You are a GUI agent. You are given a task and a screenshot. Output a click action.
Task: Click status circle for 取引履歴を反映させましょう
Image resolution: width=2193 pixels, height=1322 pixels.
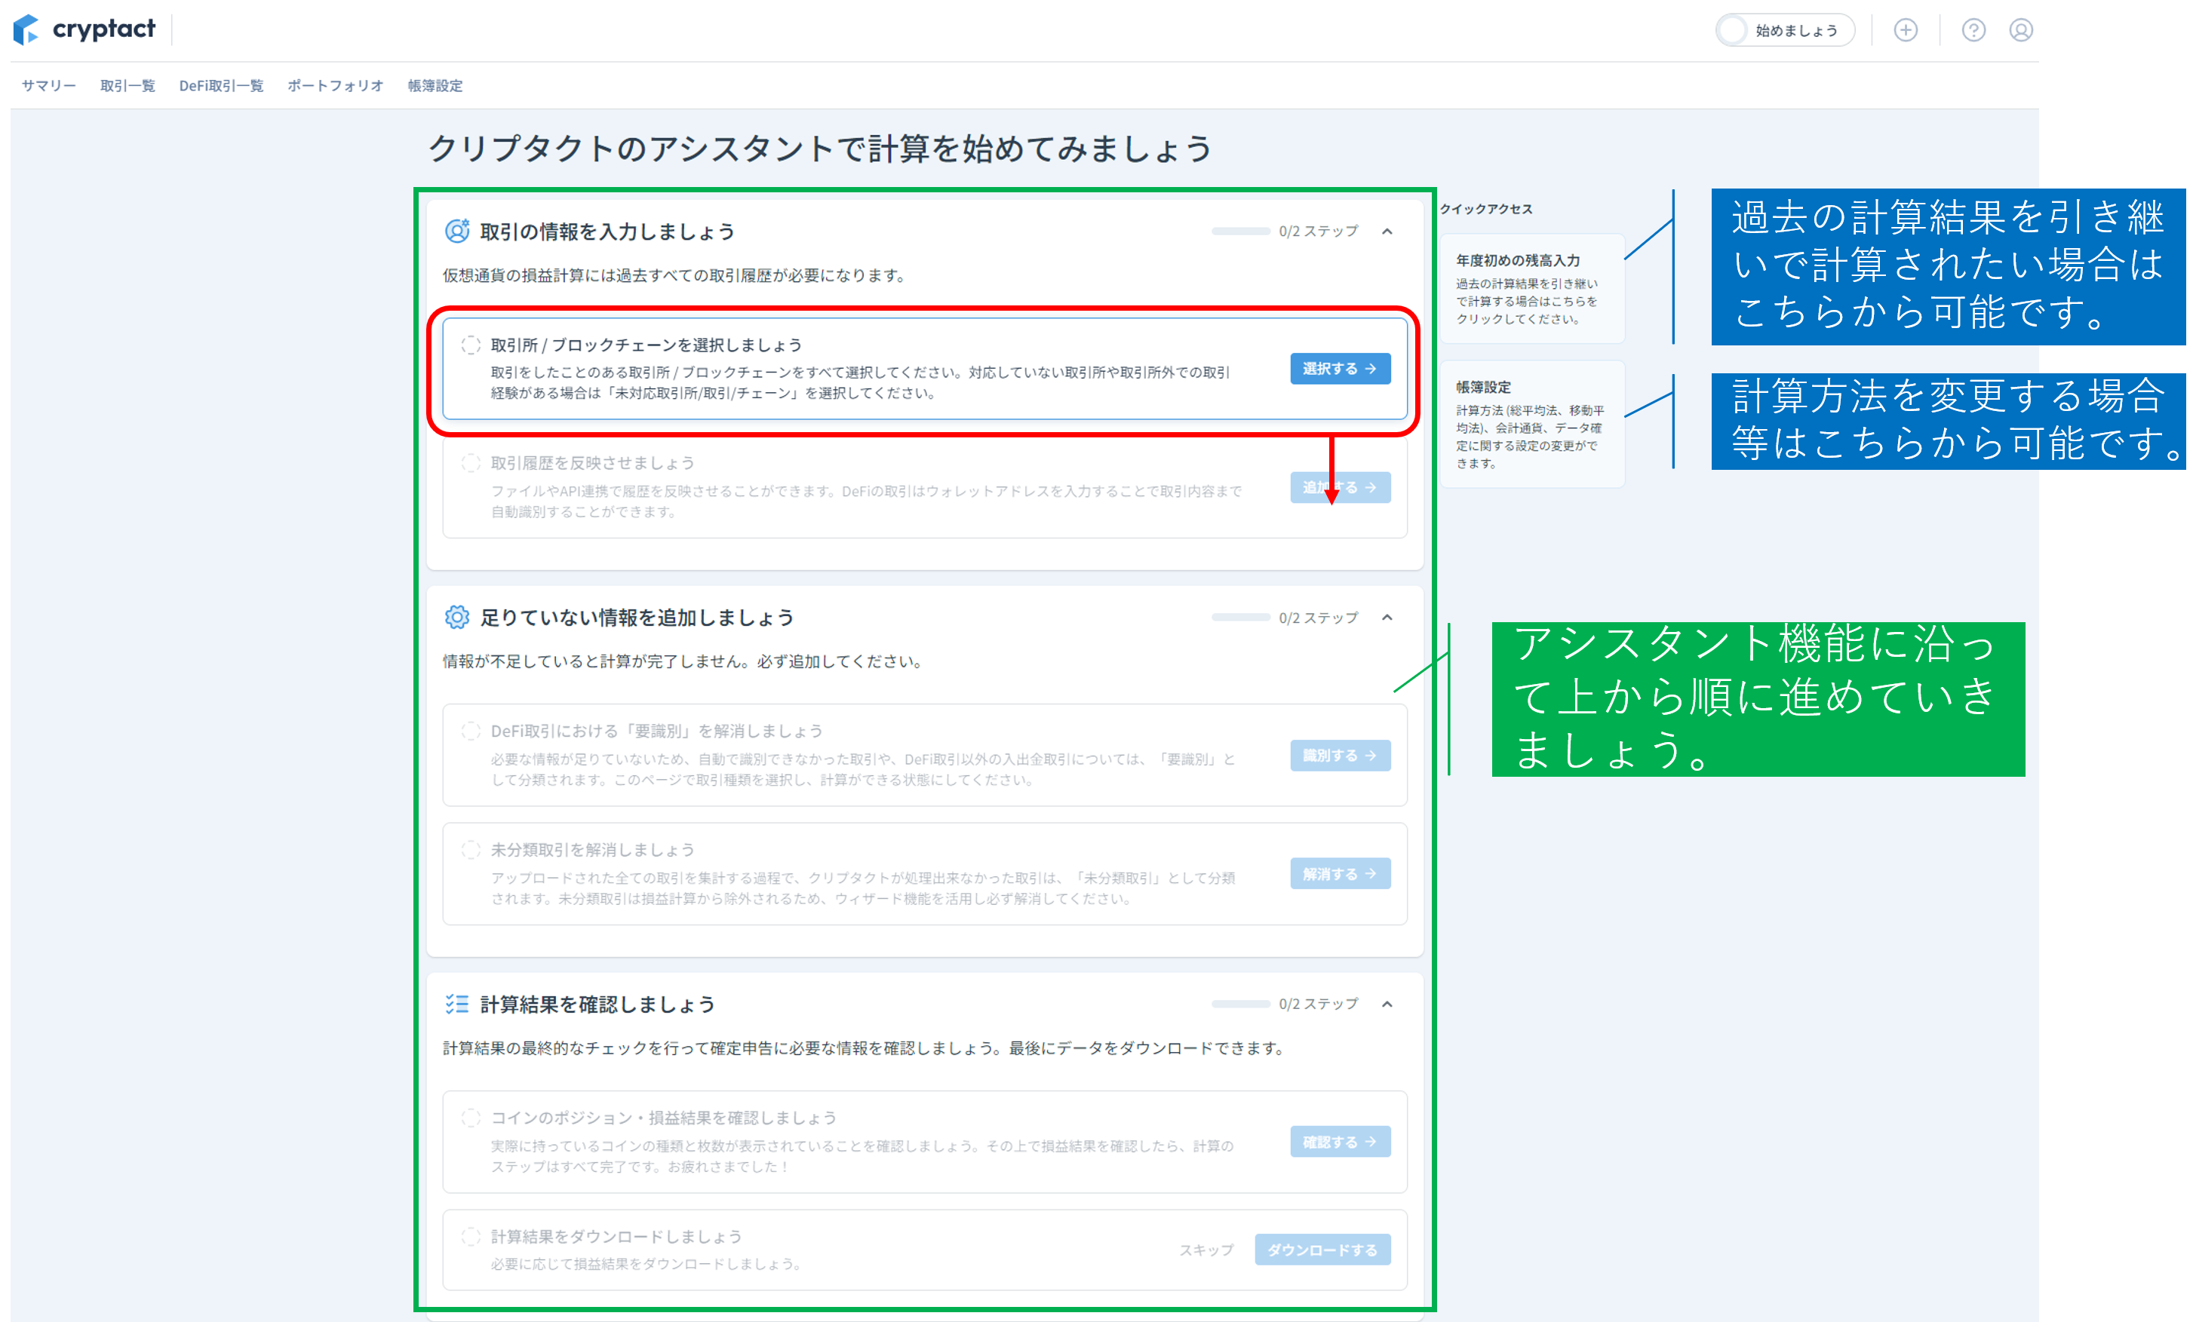click(x=471, y=462)
